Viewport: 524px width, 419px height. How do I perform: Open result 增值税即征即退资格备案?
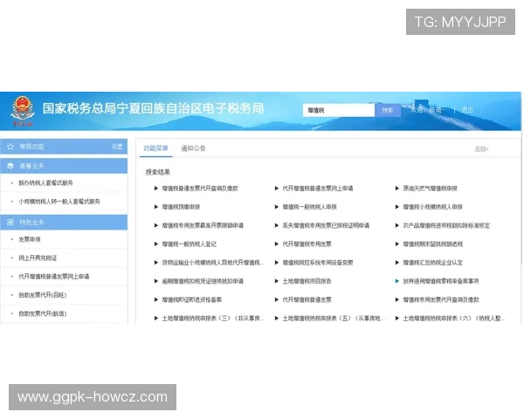(192, 299)
